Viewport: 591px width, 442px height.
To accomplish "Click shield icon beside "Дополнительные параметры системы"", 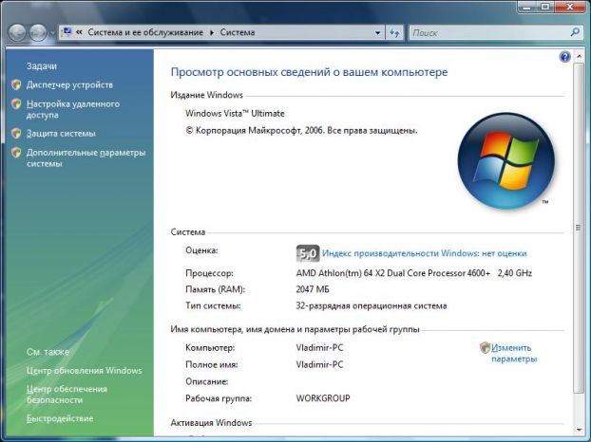I will click(16, 153).
